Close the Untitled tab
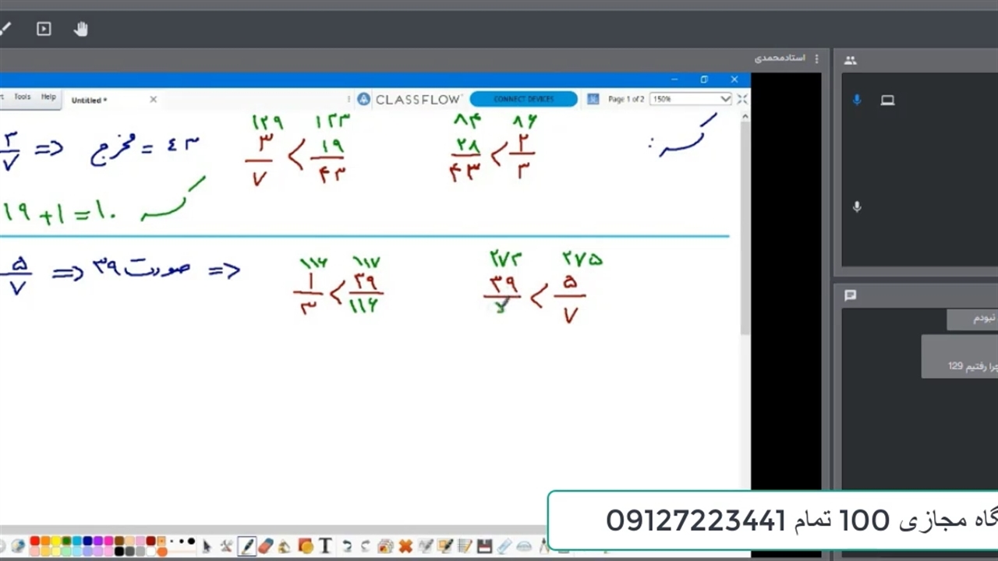Image resolution: width=998 pixels, height=561 pixels. click(153, 100)
